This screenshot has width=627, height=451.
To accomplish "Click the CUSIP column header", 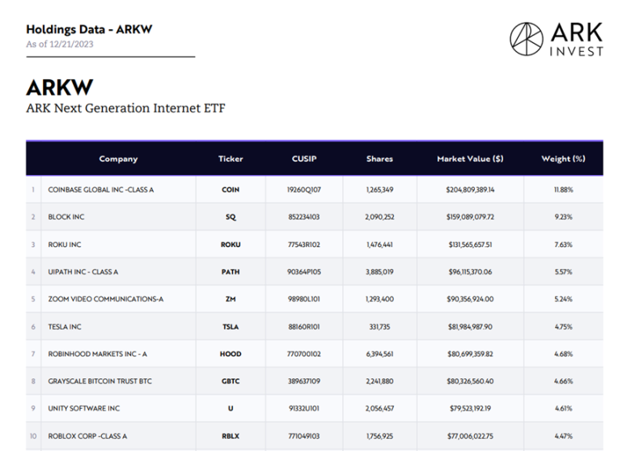I will click(304, 159).
